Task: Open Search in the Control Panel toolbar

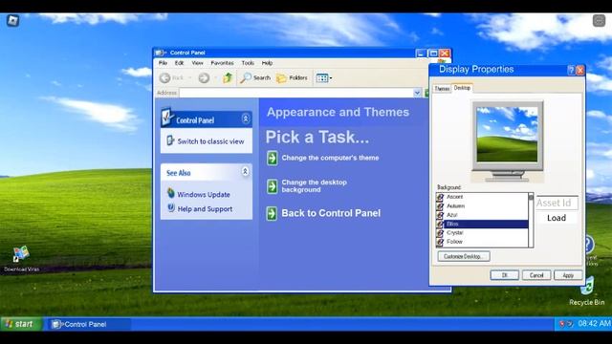Action: pos(255,78)
